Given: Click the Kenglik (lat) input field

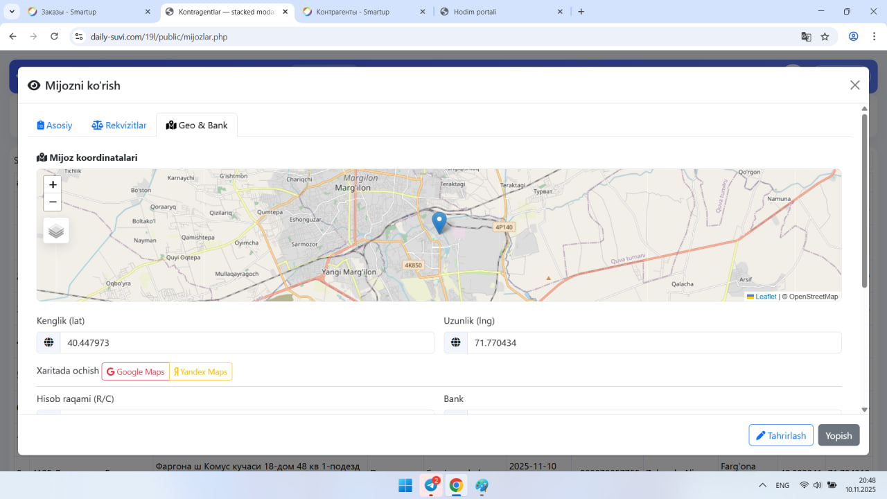Looking at the screenshot, I should click(x=247, y=343).
